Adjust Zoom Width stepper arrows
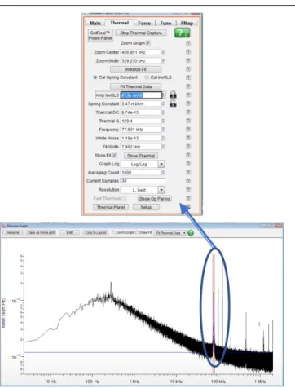The image size is (295, 388). pos(163,60)
